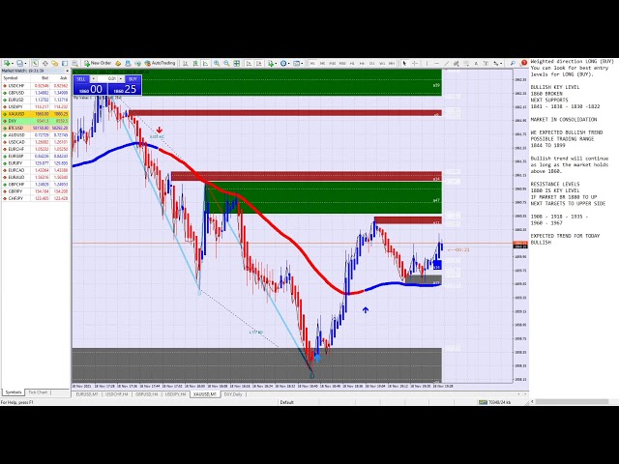619x464 pixels.
Task: Click the New Order toolbar button
Action: (98, 63)
